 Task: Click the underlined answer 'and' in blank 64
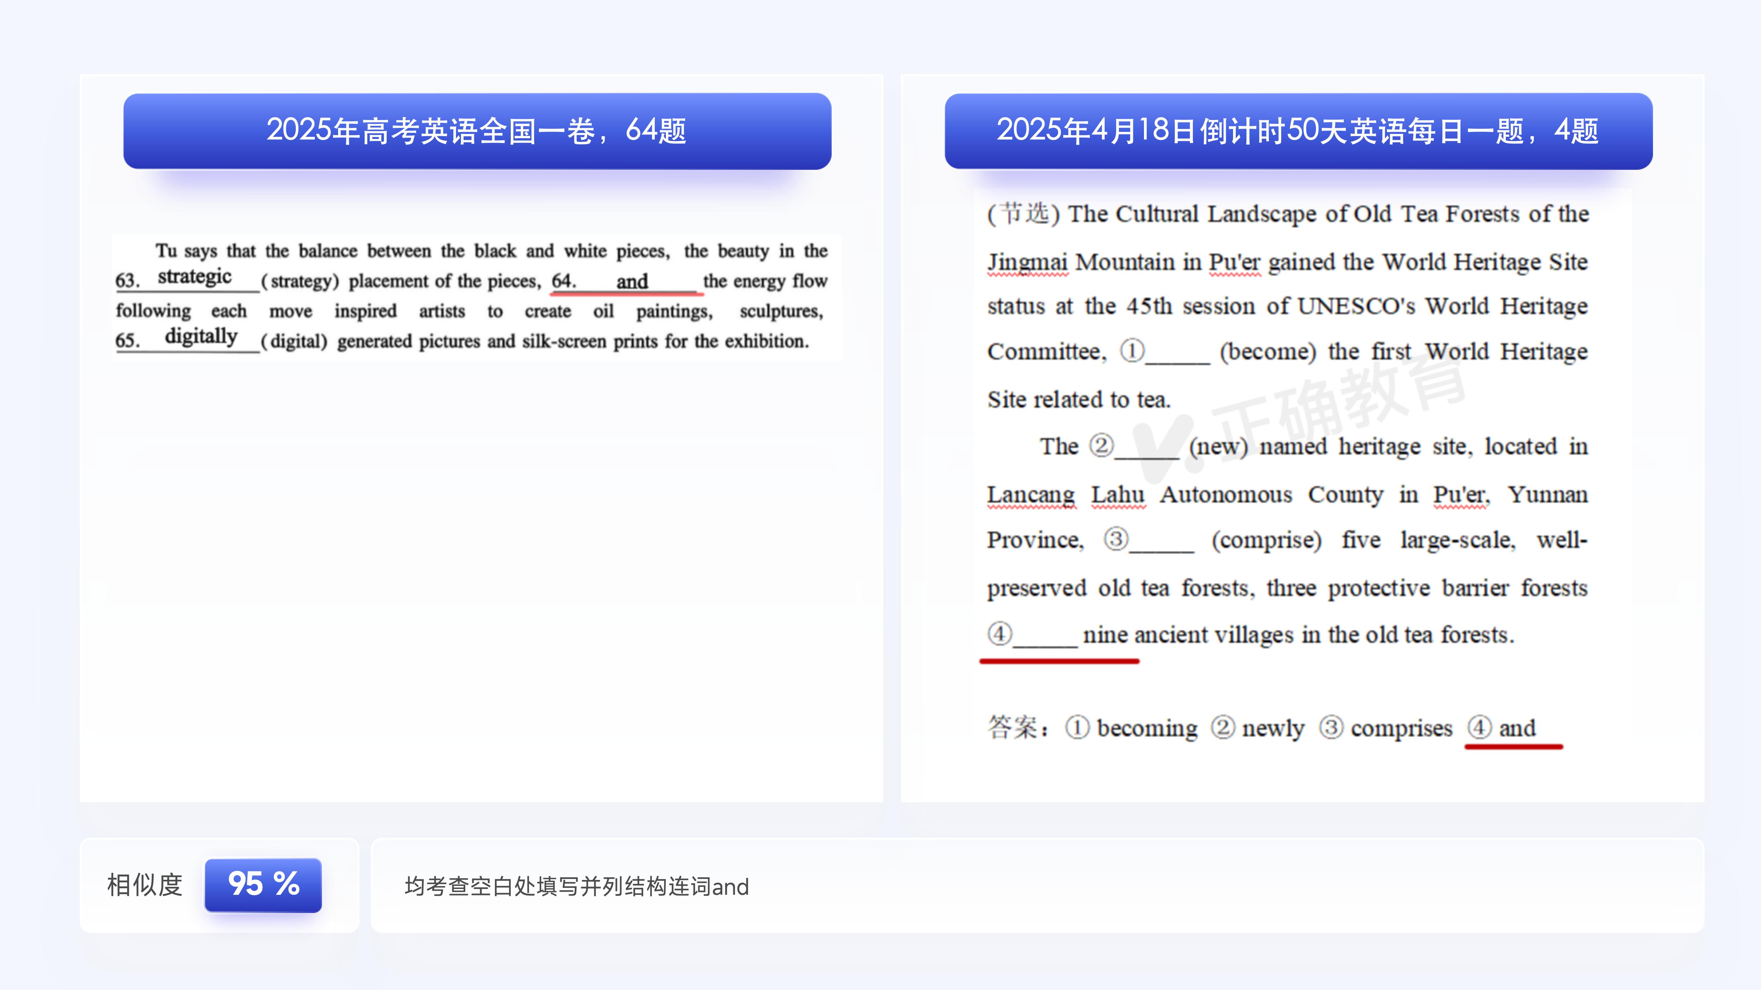point(632,282)
